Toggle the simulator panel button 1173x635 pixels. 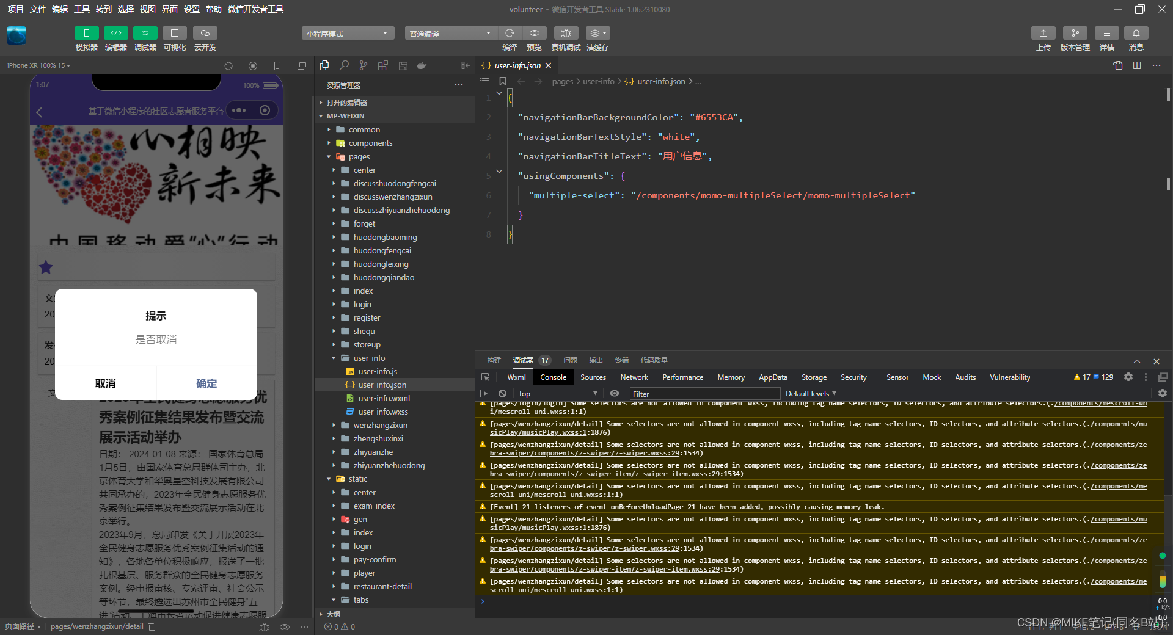click(86, 33)
